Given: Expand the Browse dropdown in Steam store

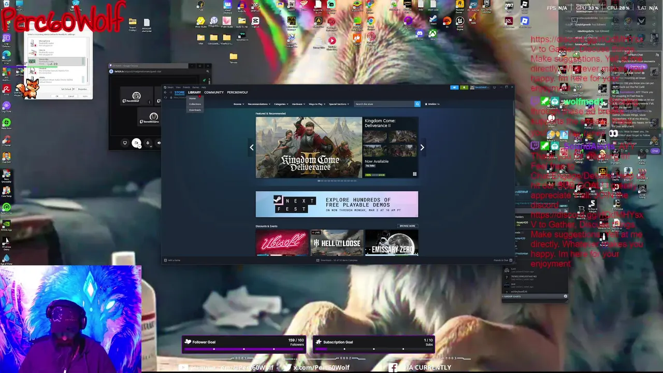Looking at the screenshot, I should tap(239, 104).
